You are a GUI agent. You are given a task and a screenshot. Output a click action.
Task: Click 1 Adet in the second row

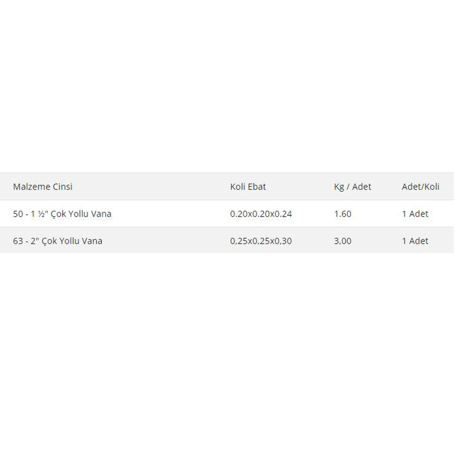click(415, 241)
